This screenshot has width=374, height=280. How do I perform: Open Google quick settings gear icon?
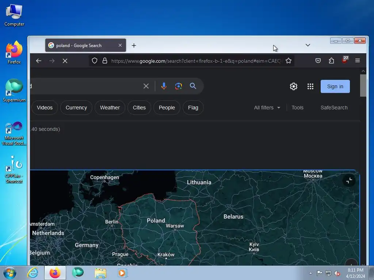point(293,86)
